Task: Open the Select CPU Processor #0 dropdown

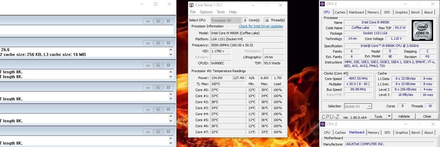Action: pyautogui.click(x=226, y=20)
